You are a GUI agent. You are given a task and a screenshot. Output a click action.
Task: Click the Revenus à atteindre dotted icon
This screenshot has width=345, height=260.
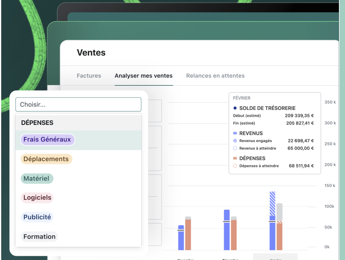(x=235, y=148)
